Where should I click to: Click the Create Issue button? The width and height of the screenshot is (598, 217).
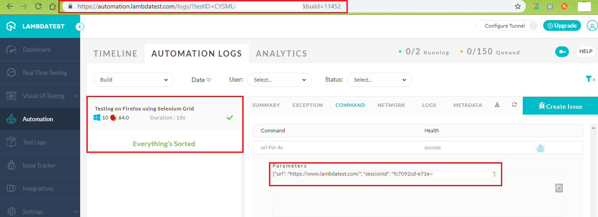click(560, 106)
